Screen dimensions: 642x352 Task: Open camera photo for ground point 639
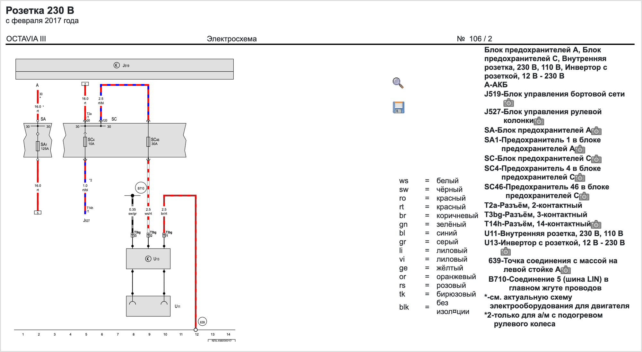566,270
